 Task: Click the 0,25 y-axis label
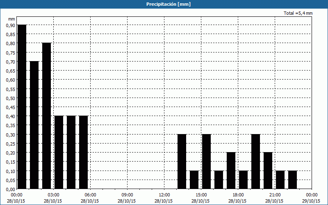coord(11,144)
